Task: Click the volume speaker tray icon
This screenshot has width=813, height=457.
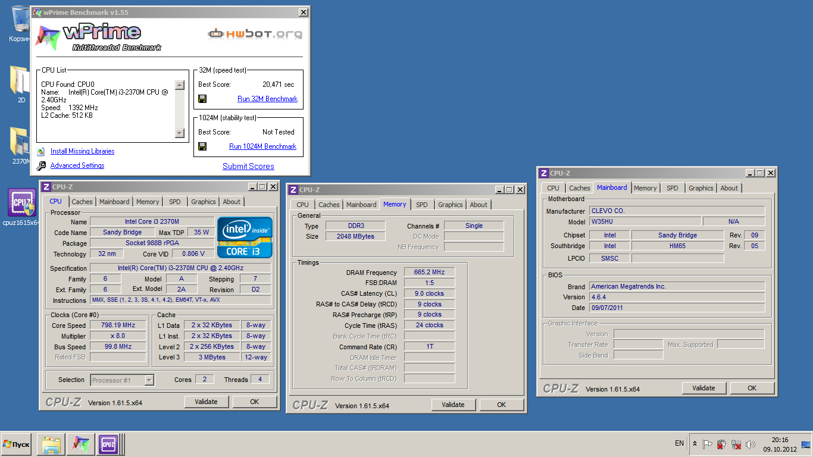Action: 751,444
